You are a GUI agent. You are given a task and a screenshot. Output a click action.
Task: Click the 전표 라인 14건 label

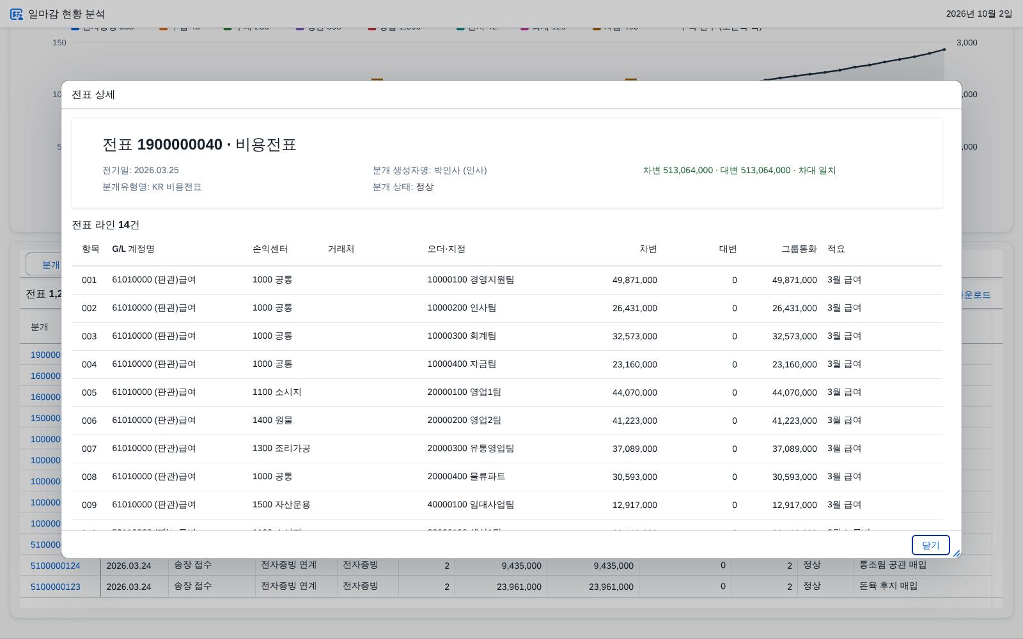point(105,225)
